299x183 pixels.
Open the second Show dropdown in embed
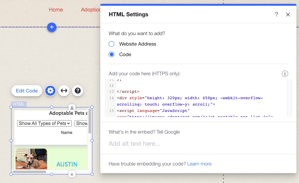point(81,123)
